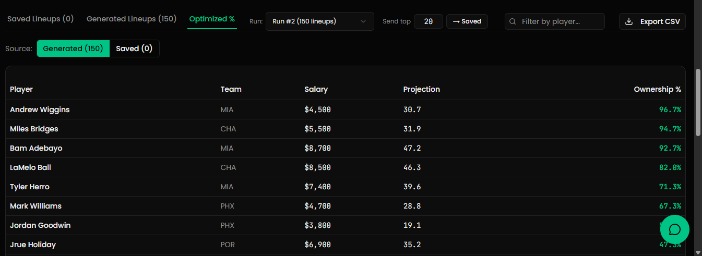Focus the Send top number field
702x256 pixels.
429,21
